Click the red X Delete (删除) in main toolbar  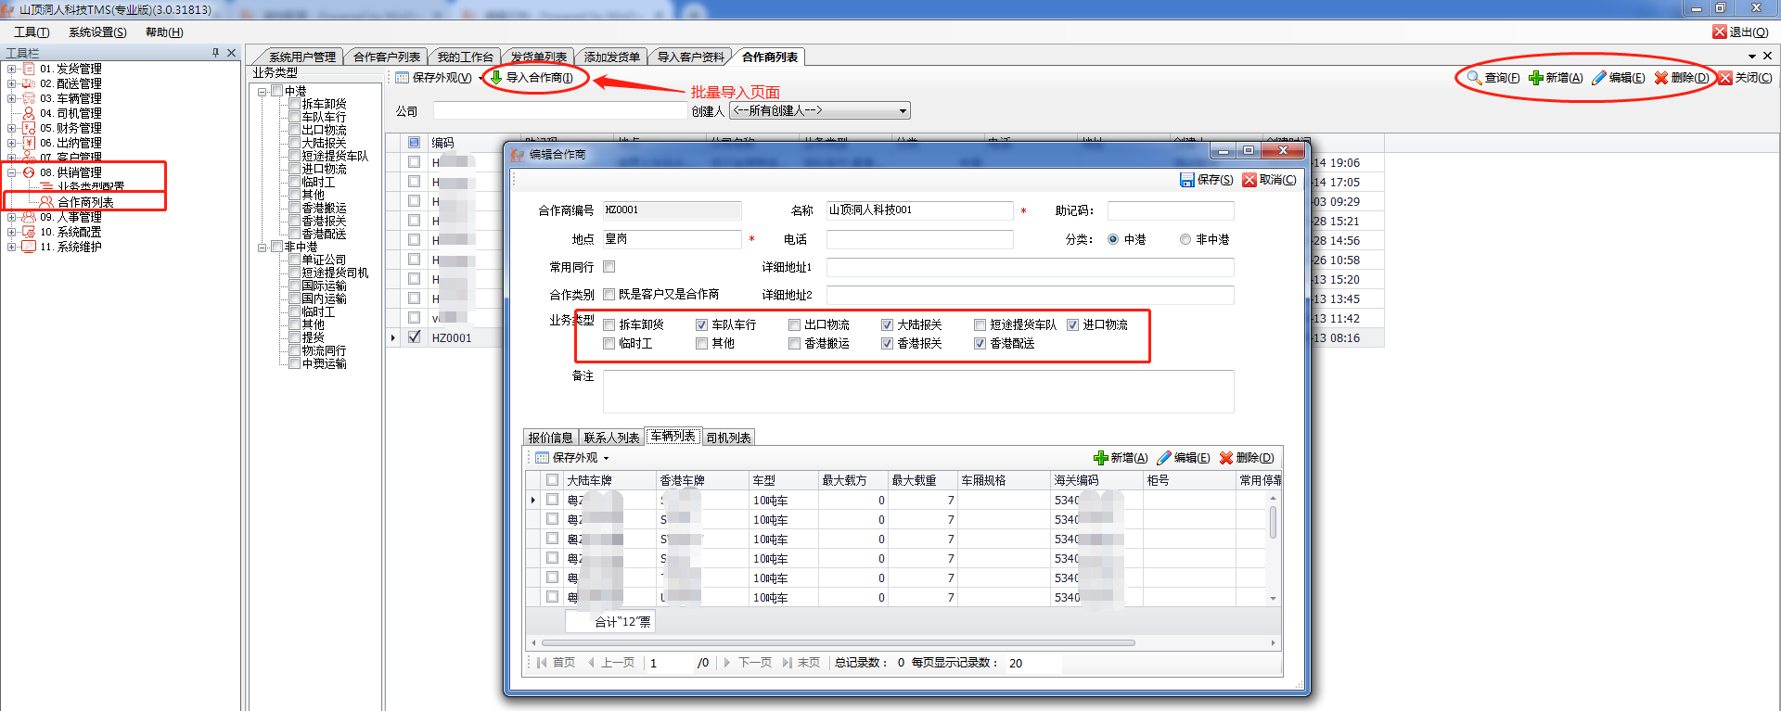[x=1661, y=78]
